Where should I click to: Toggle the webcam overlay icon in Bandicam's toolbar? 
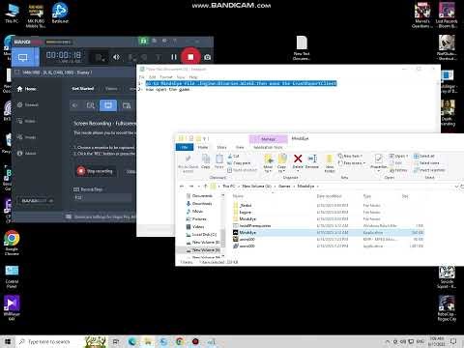coord(144,58)
